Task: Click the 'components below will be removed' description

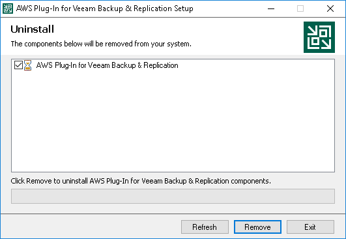Action: (101, 44)
